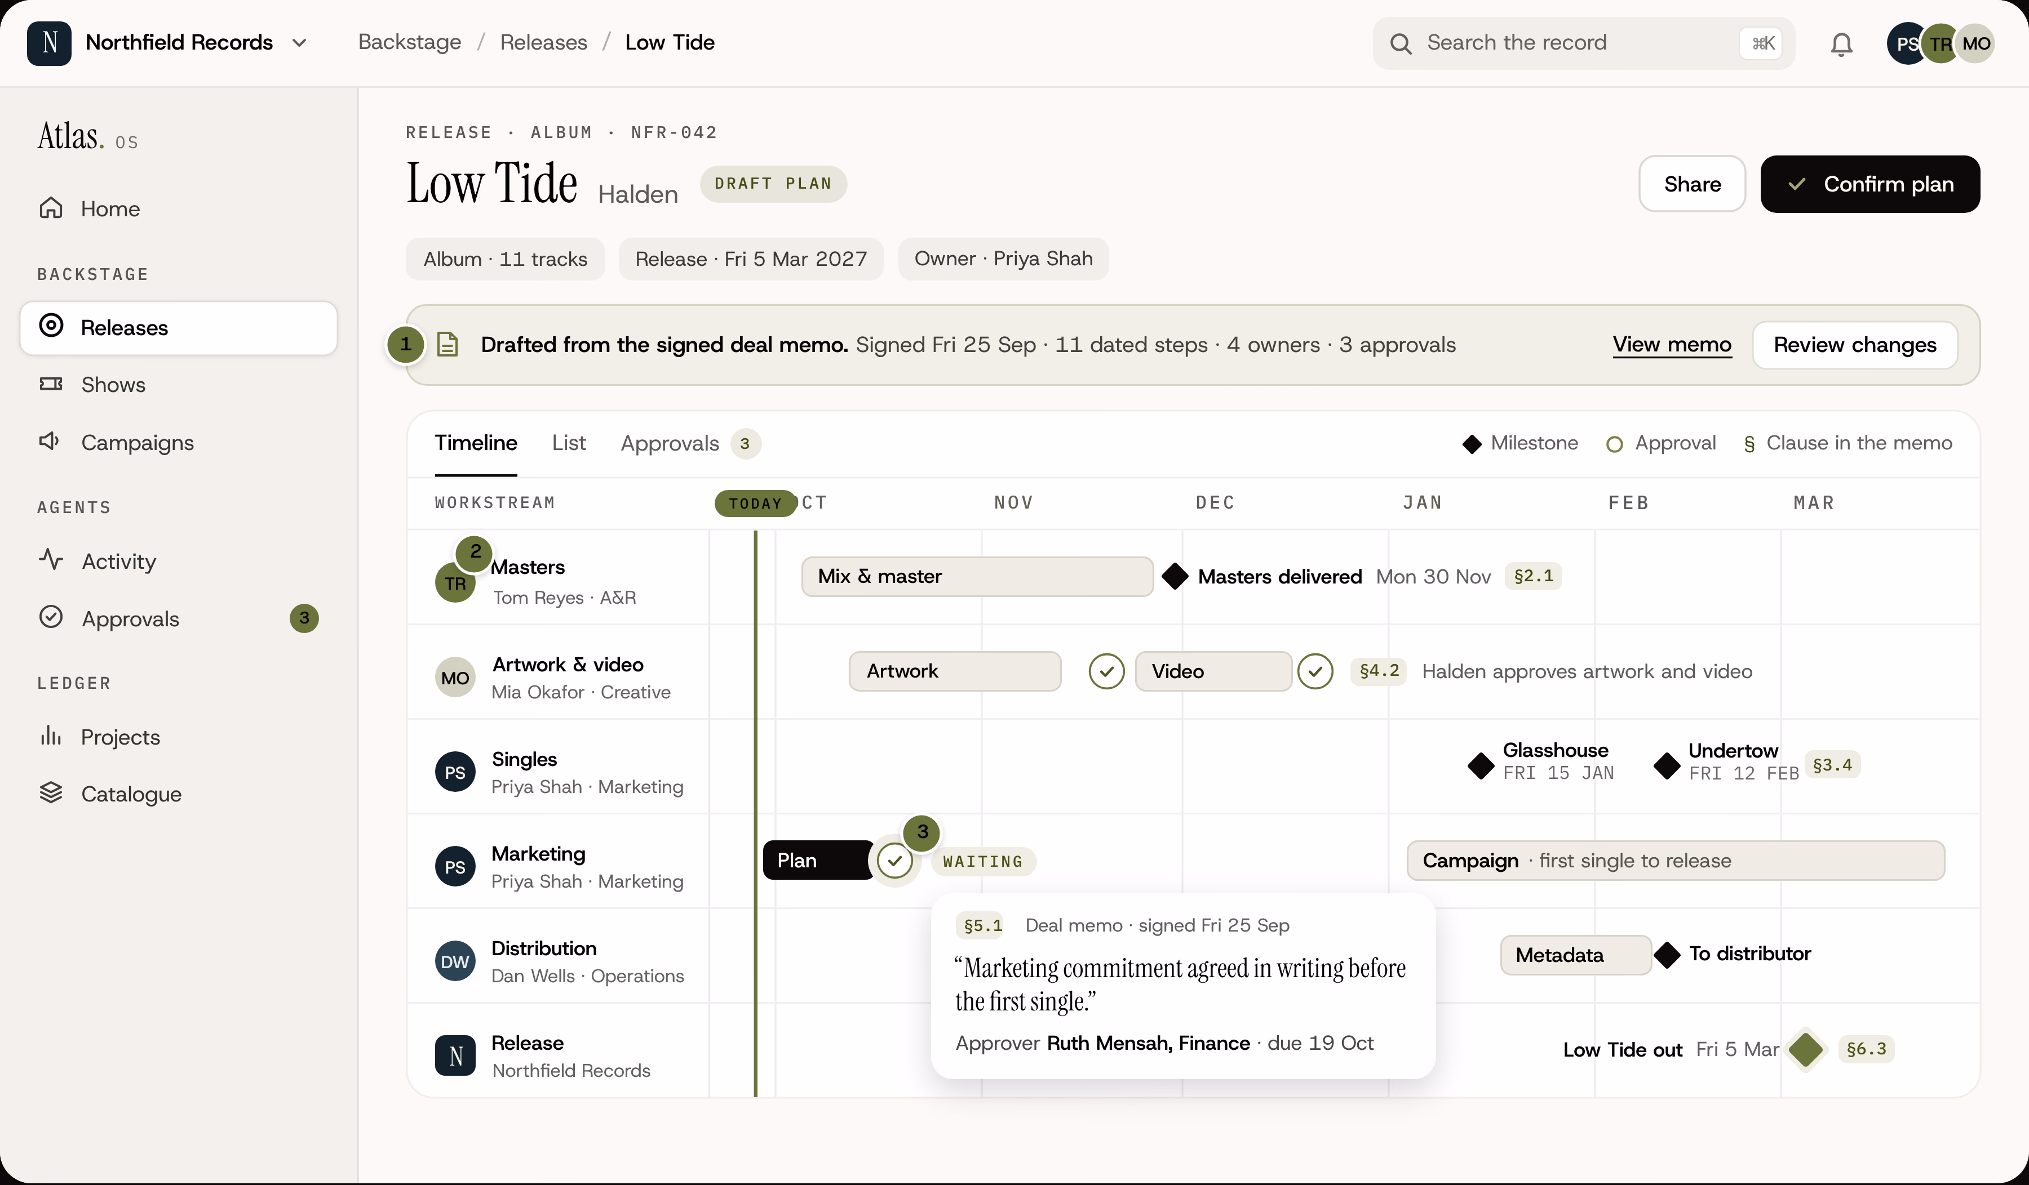This screenshot has width=2029, height=1185.
Task: Open Releases in the sidebar
Action: [179, 327]
